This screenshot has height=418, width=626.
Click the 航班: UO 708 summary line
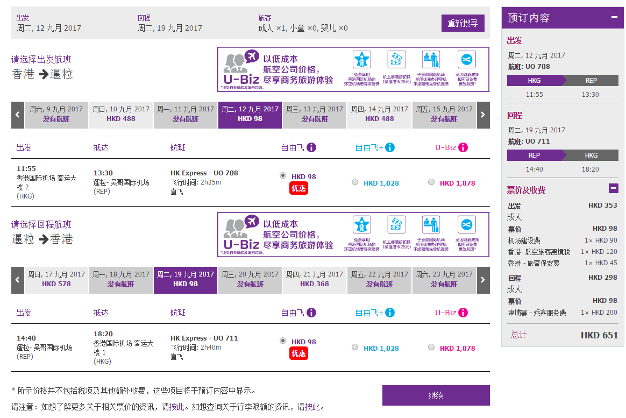529,67
